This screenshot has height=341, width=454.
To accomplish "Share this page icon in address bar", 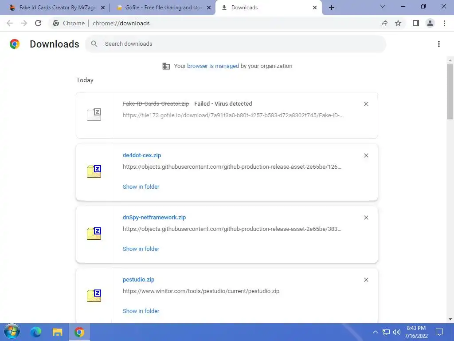I will 384,23.
